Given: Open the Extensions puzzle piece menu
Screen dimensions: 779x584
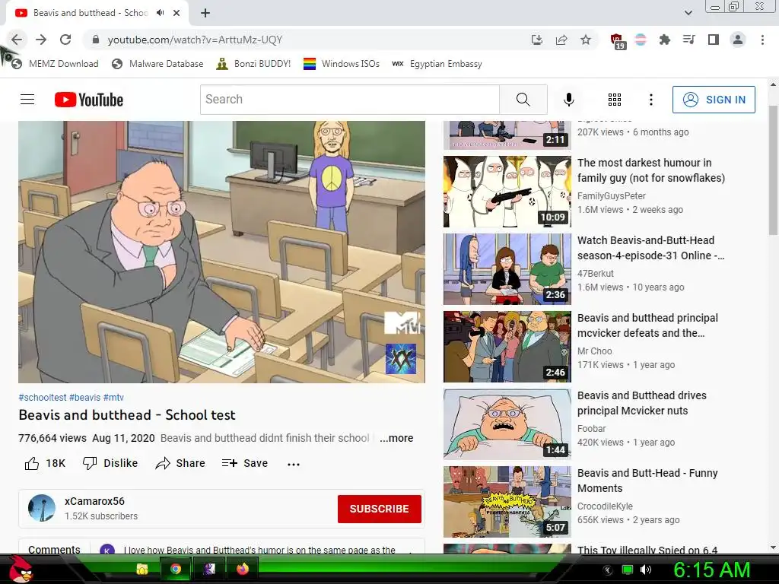Looking at the screenshot, I should pos(665,40).
